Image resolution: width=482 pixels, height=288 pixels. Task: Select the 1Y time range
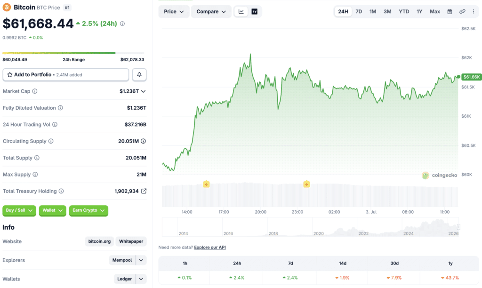coord(419,12)
